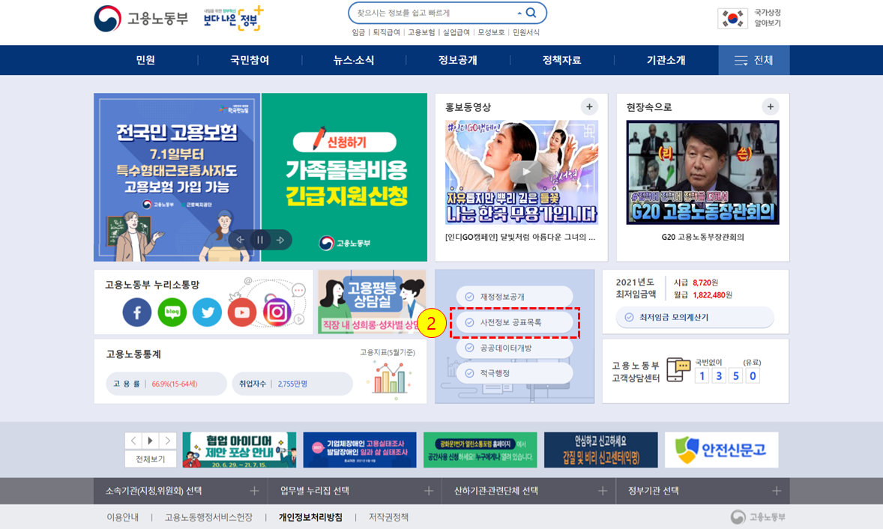This screenshot has width=883, height=529.
Task: Click the employment statistics chart icon
Action: pyautogui.click(x=390, y=378)
